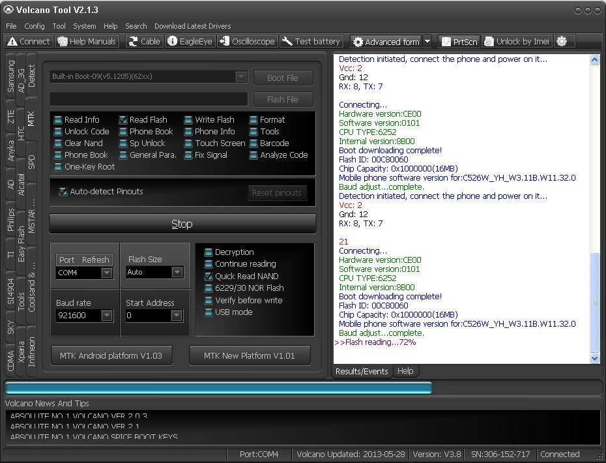Tick the Format checkbox

253,120
